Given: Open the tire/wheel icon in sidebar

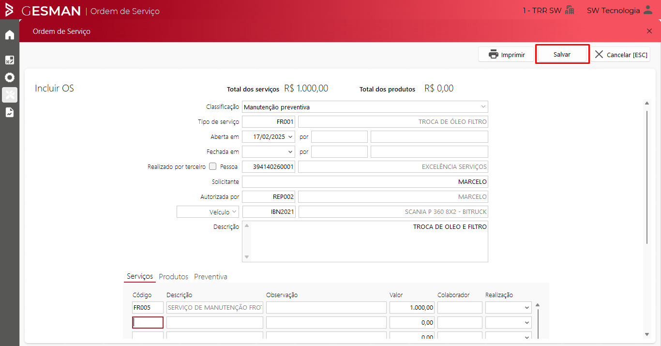Looking at the screenshot, I should click(10, 77).
